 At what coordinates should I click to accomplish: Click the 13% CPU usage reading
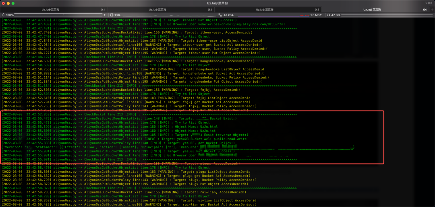pos(117,15)
